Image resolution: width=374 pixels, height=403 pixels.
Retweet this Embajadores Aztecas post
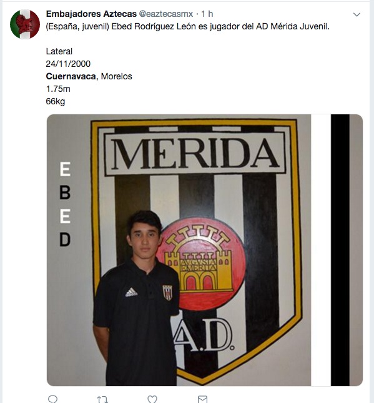coord(102,399)
